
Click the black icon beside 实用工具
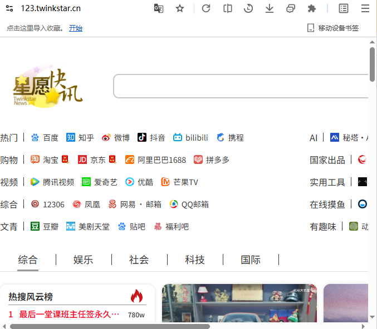(363, 182)
